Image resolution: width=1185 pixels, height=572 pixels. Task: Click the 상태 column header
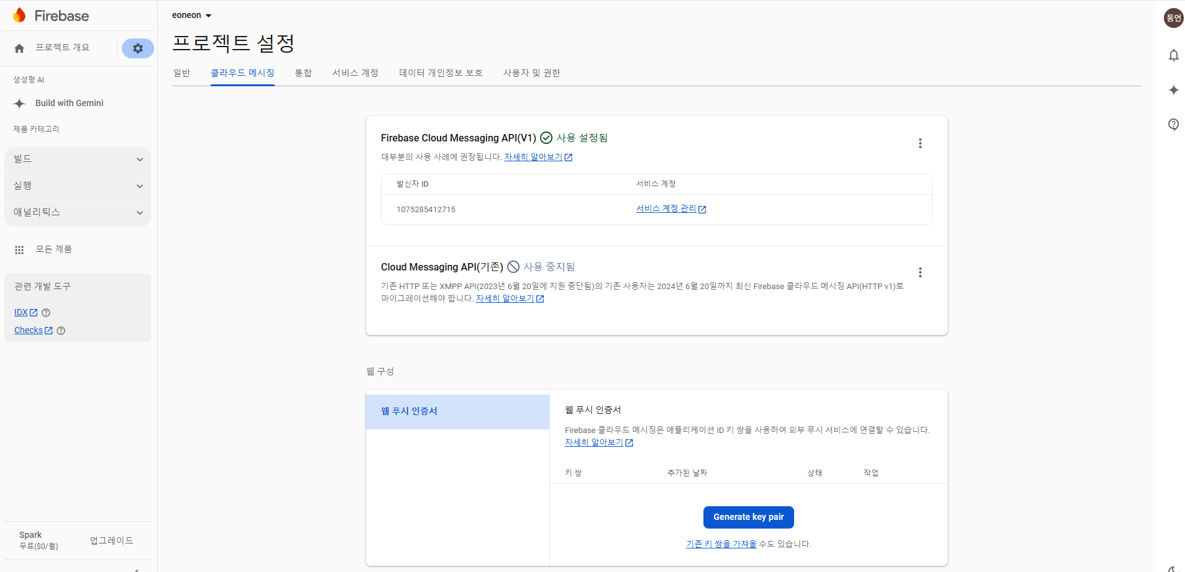pos(815,473)
